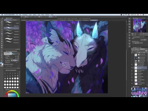
Task: Select Layer 31 in the layer list
Action: point(141,80)
